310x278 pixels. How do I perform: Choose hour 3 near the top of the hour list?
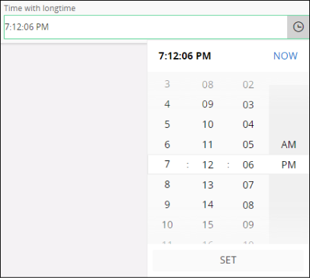[x=167, y=84]
